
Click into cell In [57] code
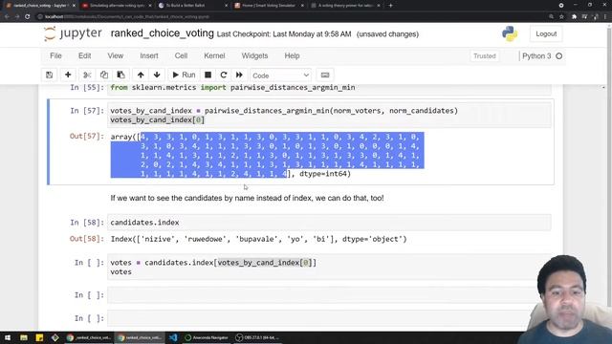pos(329,115)
